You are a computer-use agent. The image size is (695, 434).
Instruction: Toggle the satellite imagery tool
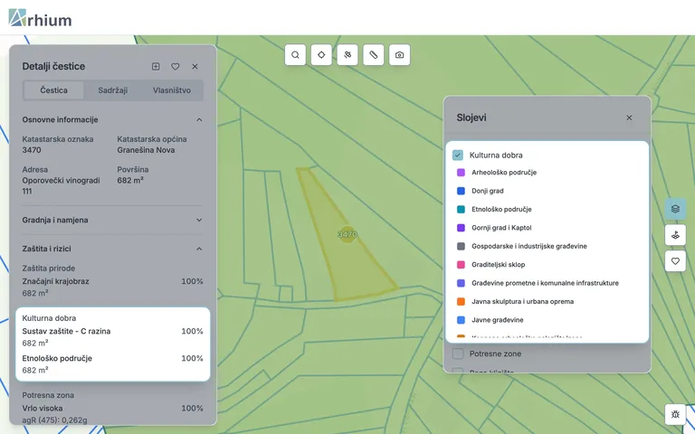pyautogui.click(x=347, y=55)
